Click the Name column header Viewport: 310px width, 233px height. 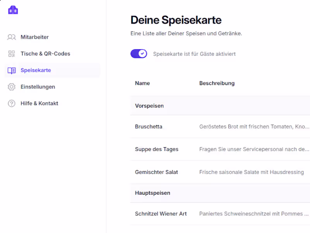(142, 83)
